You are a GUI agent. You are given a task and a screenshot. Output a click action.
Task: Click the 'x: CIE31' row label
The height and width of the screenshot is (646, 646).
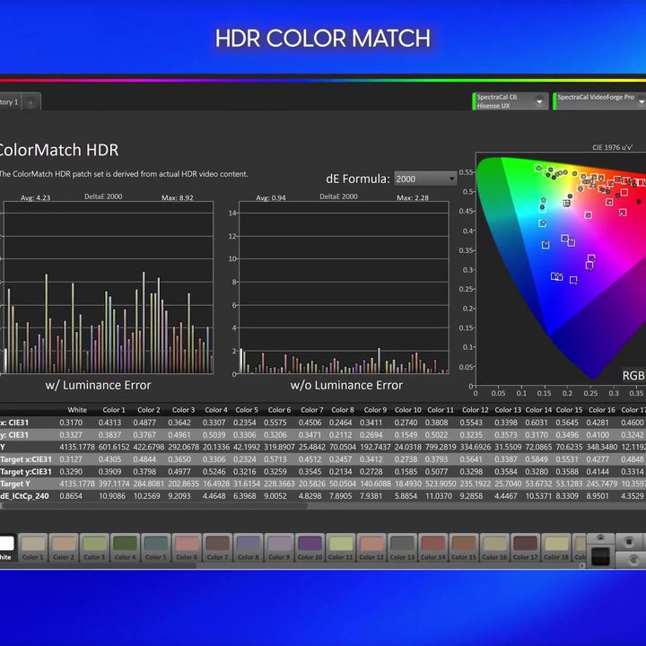point(14,423)
